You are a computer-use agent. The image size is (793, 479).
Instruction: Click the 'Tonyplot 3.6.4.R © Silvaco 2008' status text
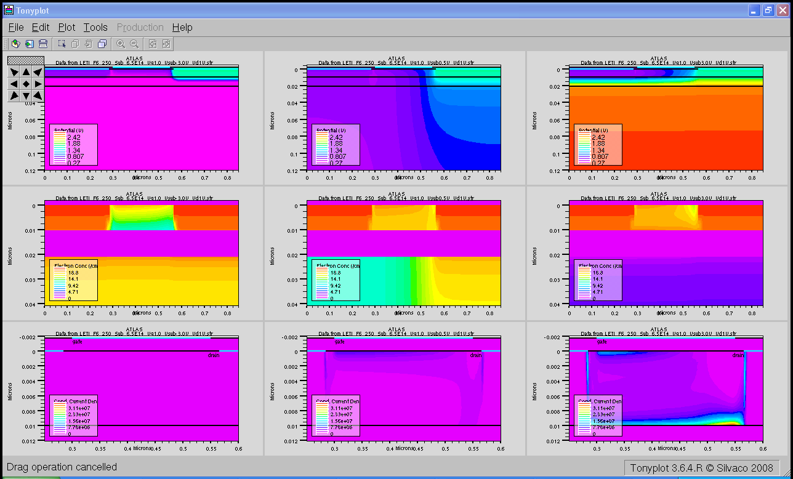pos(702,468)
